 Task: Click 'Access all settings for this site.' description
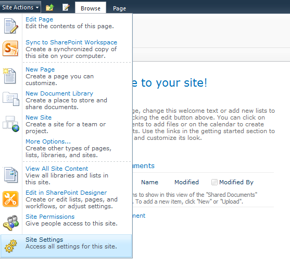click(71, 246)
